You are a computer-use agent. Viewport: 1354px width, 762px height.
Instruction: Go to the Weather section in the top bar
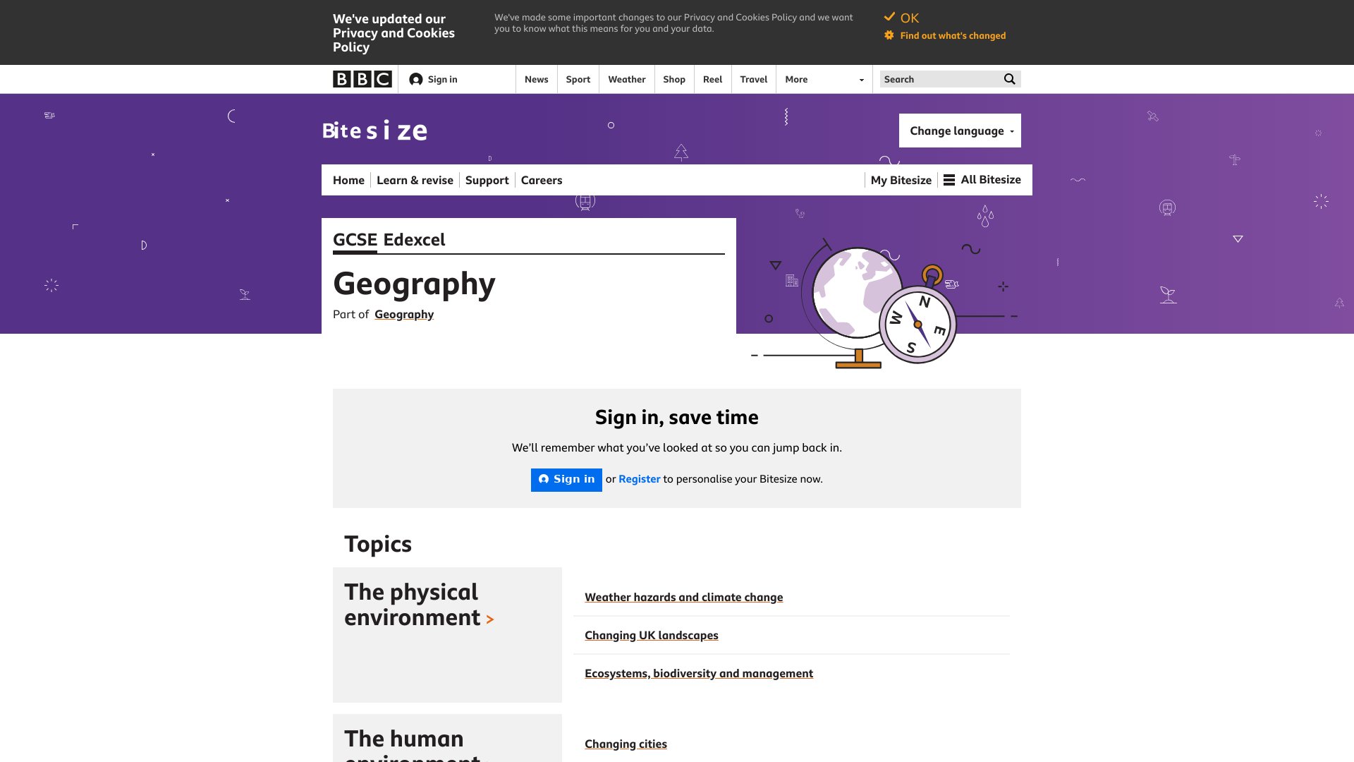[626, 79]
